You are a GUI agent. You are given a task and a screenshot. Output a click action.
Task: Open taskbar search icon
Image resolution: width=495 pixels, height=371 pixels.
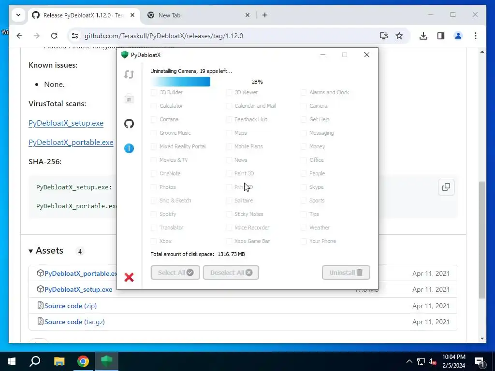(35, 361)
